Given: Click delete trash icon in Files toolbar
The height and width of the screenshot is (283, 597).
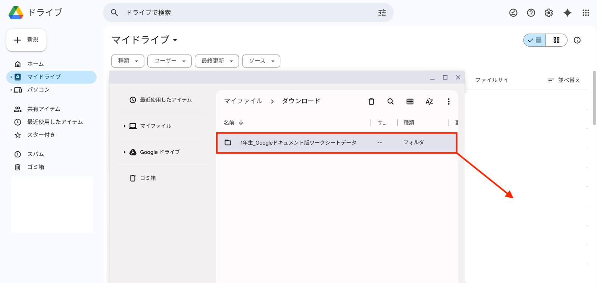Looking at the screenshot, I should click(371, 101).
